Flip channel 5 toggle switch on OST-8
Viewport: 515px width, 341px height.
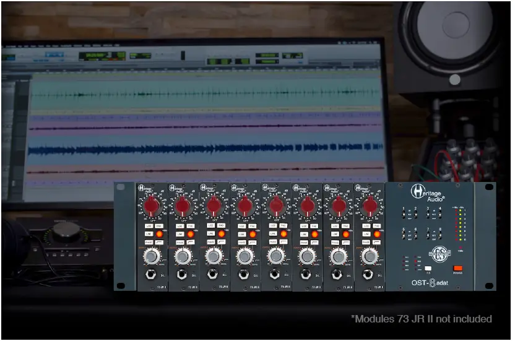pos(404,236)
